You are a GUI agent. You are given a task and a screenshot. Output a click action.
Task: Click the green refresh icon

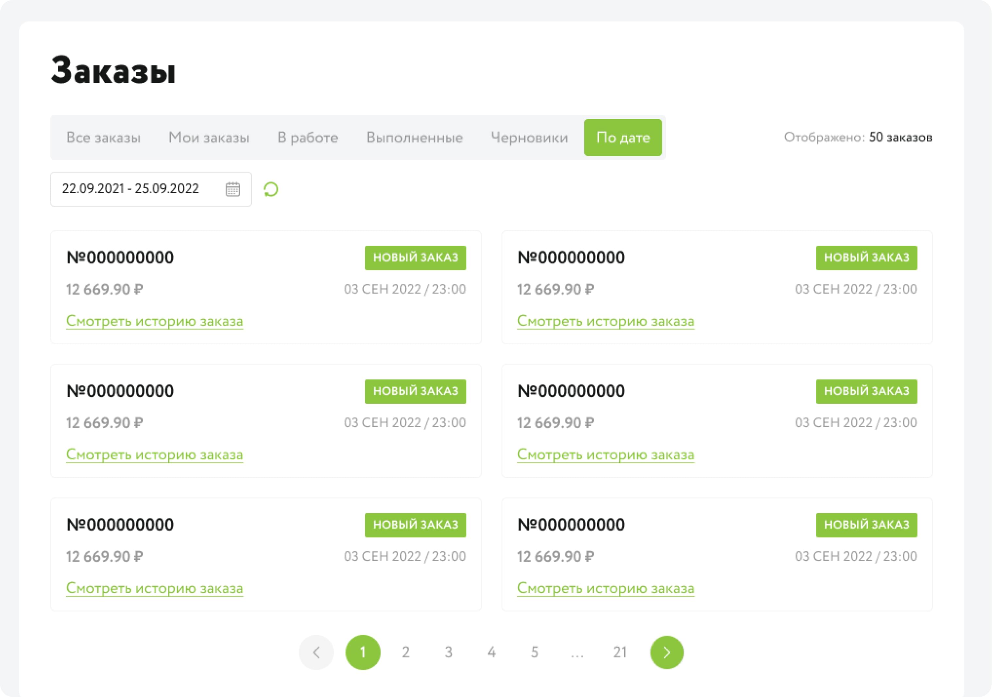click(271, 189)
